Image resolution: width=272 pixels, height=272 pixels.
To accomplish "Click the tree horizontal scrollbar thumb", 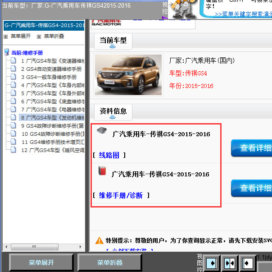I will pos(35,247).
